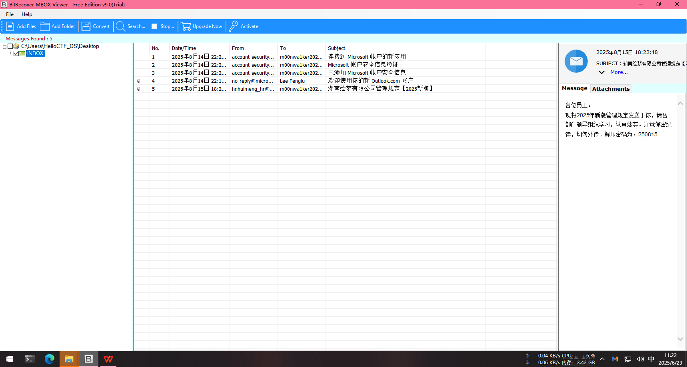Open the Search magnifier tool
Screen dimensions: 687x367
click(x=120, y=26)
